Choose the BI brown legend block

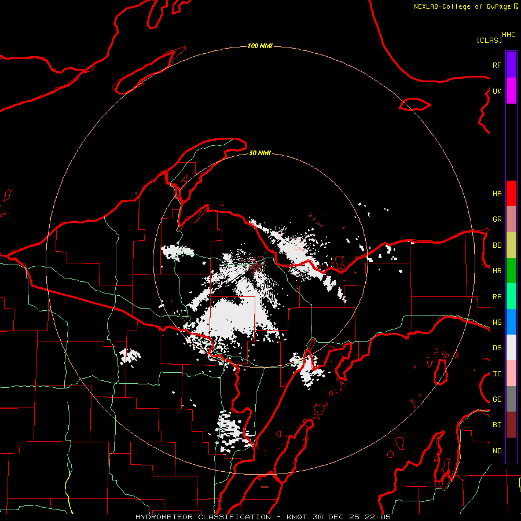tap(511, 425)
